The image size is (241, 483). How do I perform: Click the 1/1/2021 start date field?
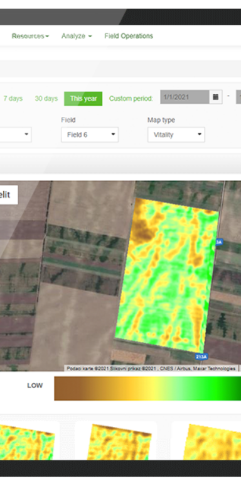[x=185, y=97]
